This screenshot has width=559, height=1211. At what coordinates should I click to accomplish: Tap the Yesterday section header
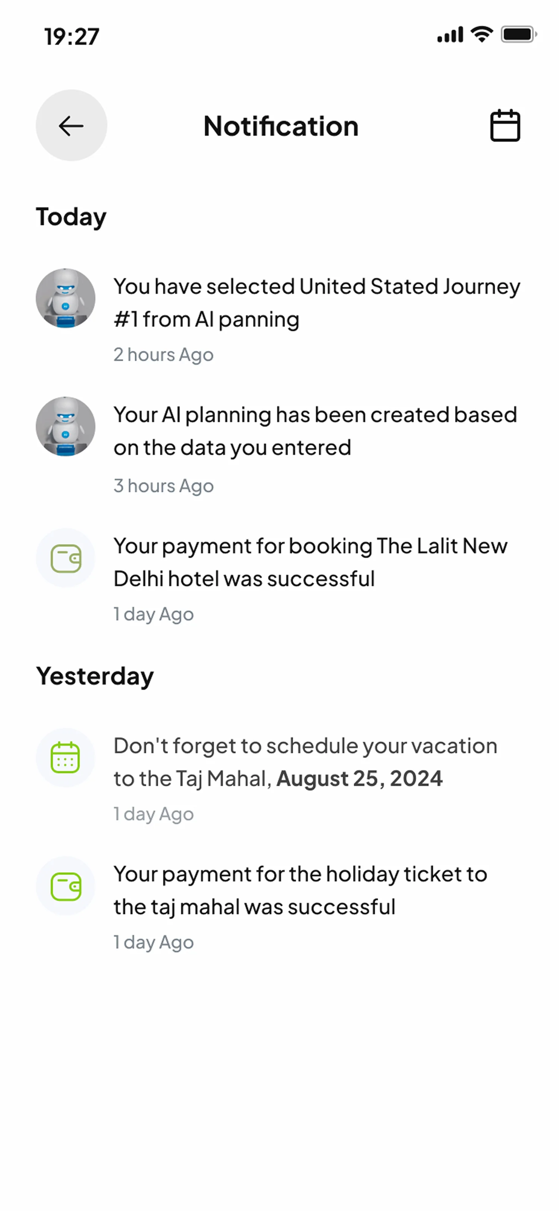pos(95,676)
